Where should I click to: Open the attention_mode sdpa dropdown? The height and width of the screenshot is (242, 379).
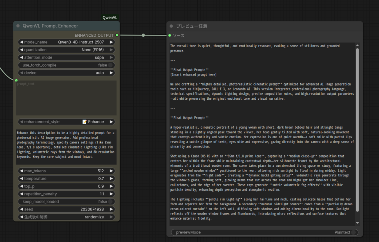pos(67,57)
